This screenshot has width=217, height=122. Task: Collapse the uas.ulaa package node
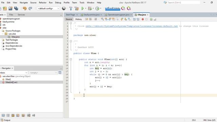(3, 34)
